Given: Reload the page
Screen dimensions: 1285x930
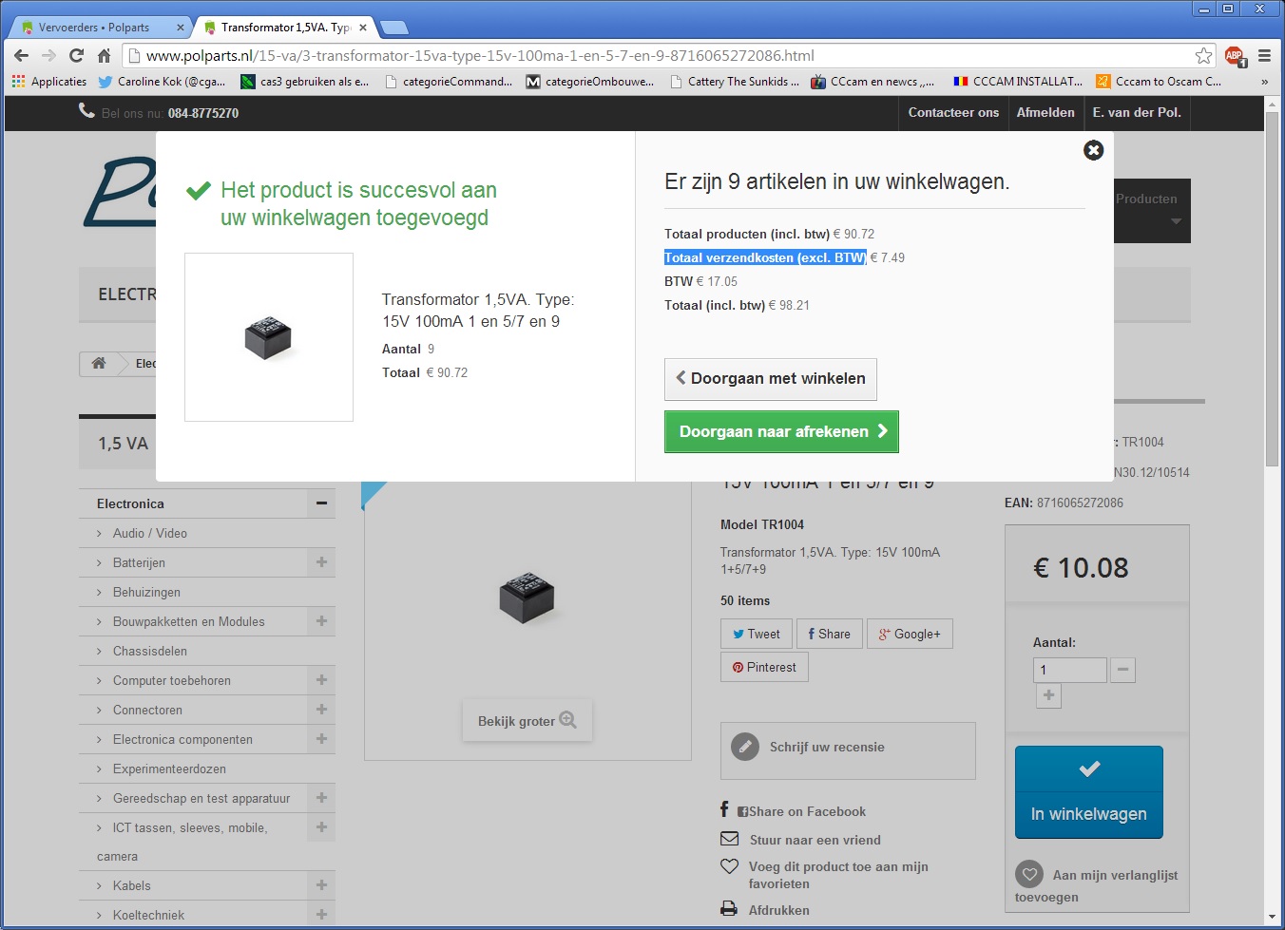Looking at the screenshot, I should click(x=77, y=55).
